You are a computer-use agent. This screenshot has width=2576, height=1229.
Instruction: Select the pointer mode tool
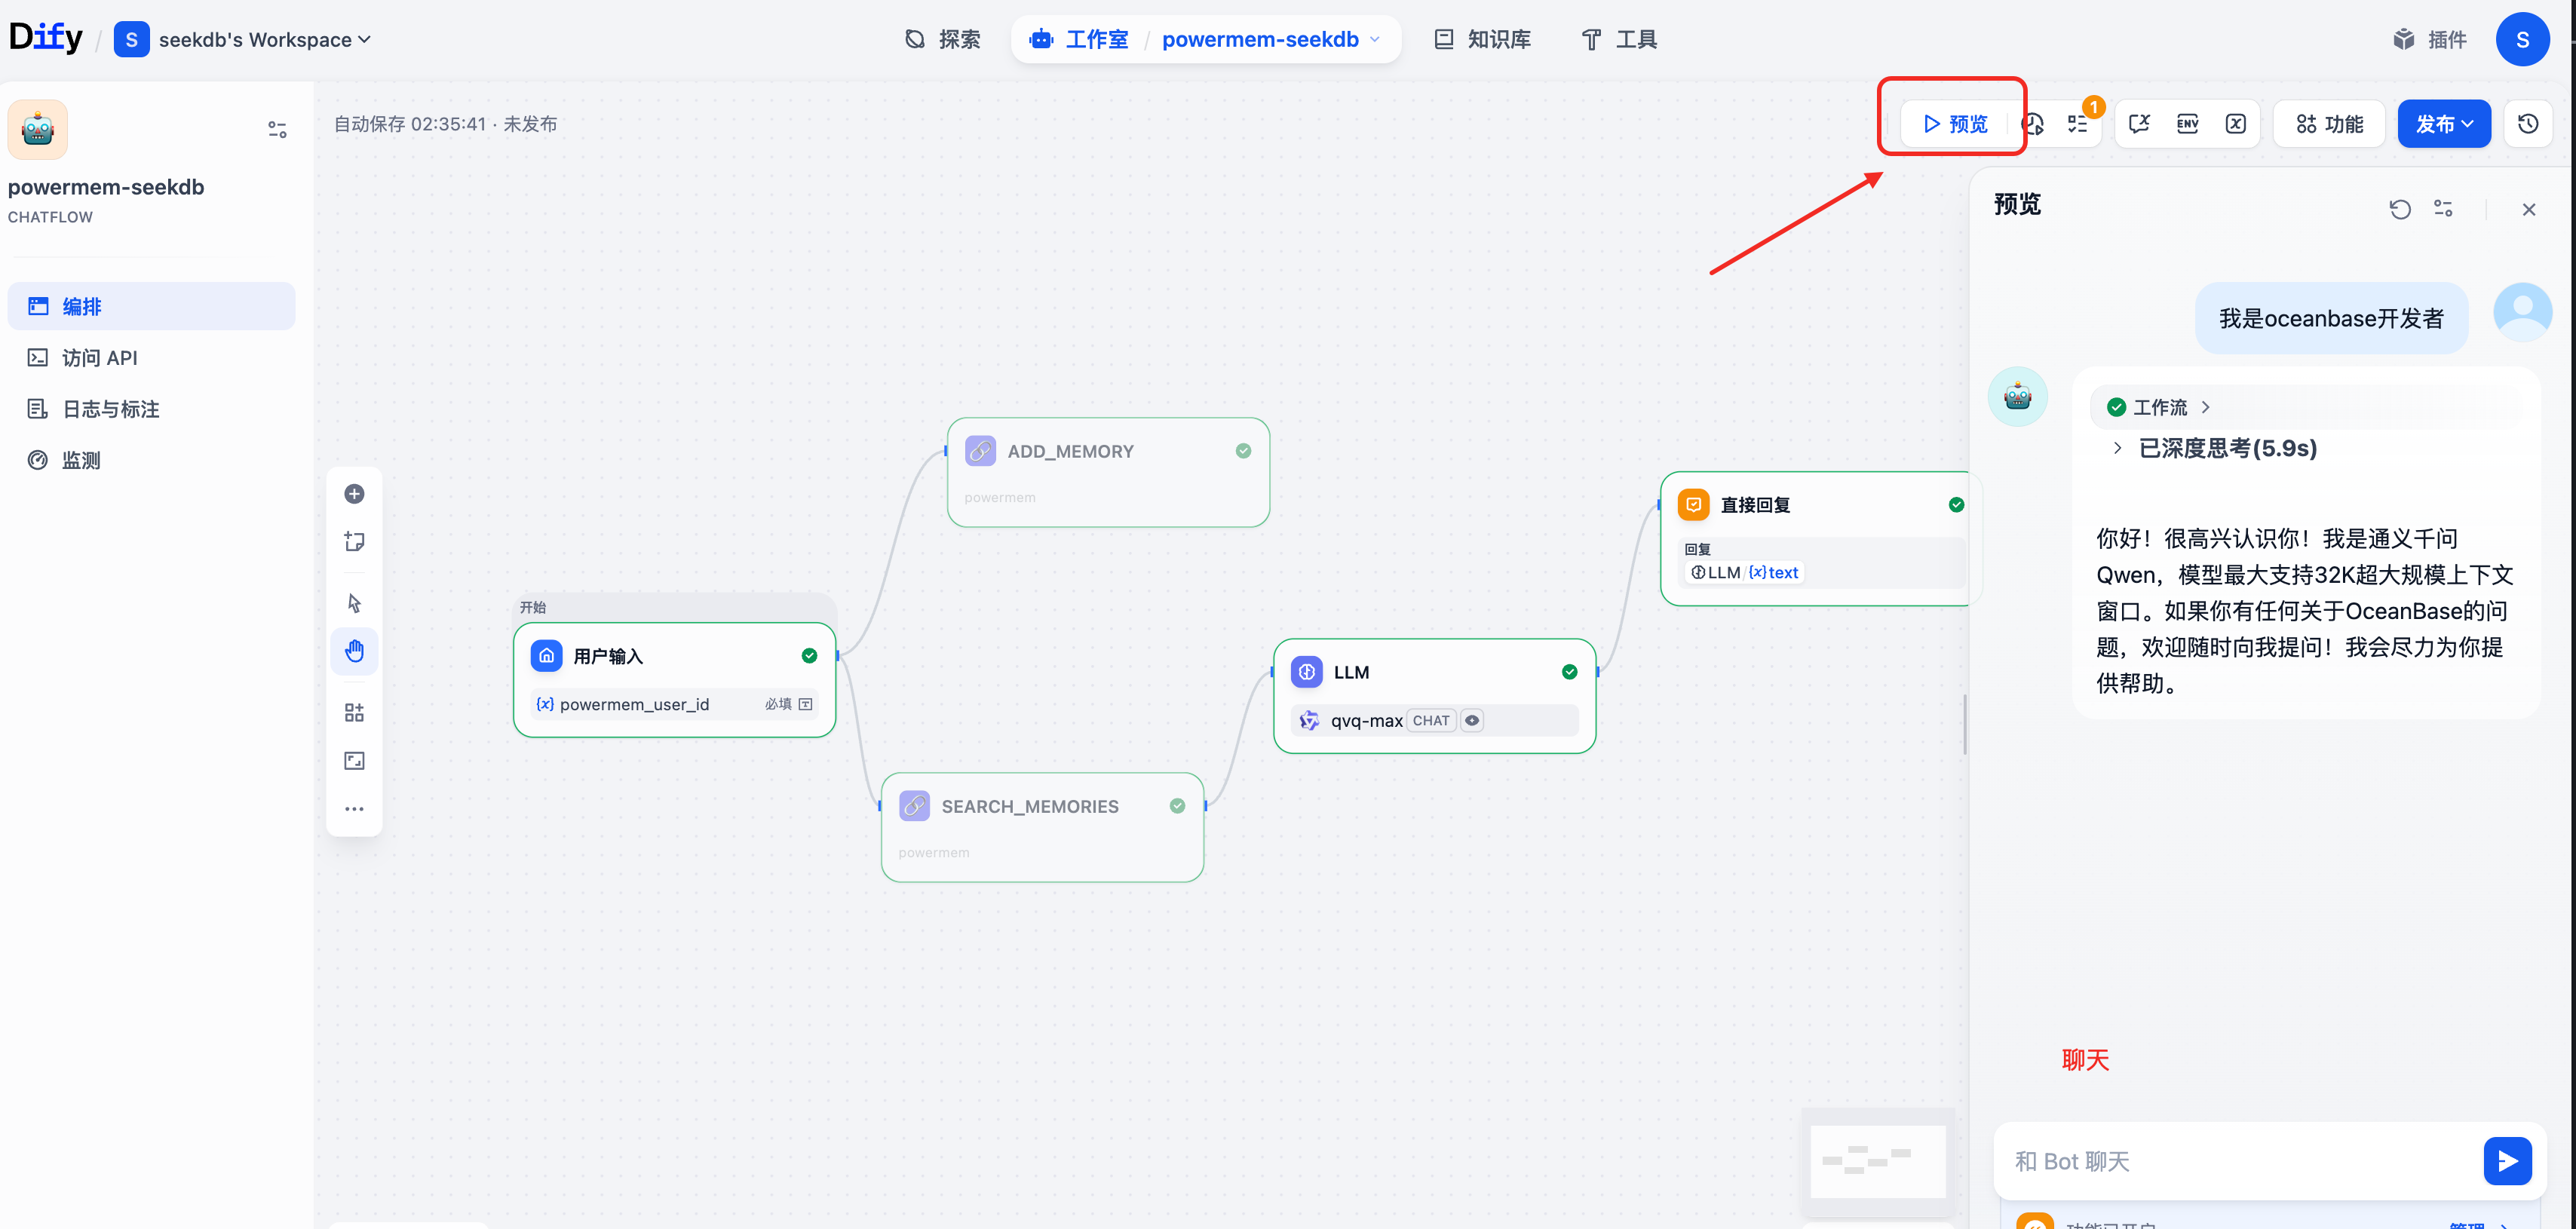coord(354,602)
